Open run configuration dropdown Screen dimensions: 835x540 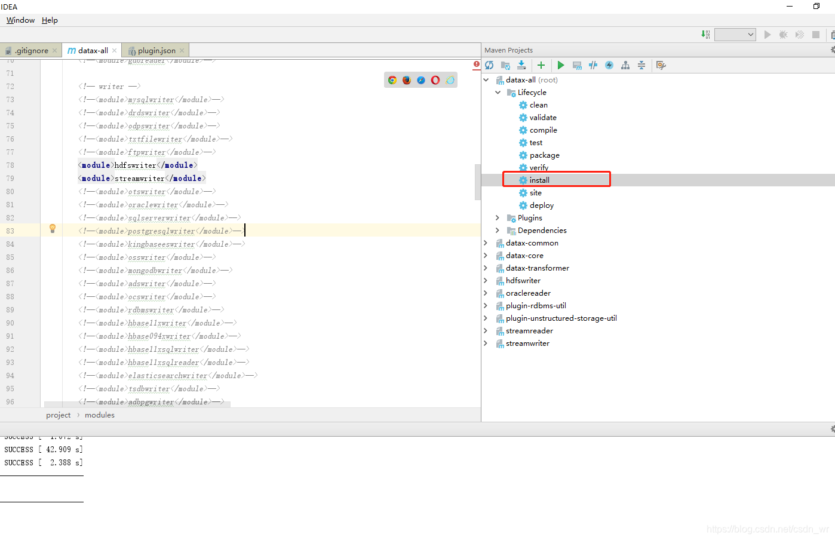[x=735, y=35]
